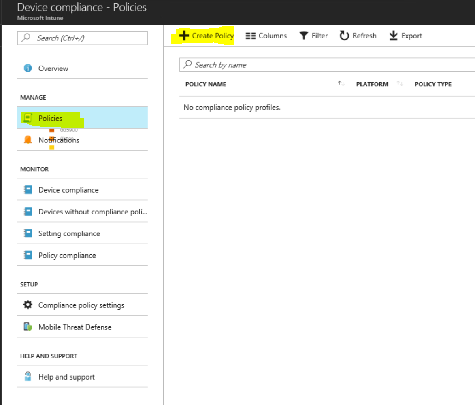Open Policy compliance report
Screen dimensions: 475x405
tap(82, 255)
